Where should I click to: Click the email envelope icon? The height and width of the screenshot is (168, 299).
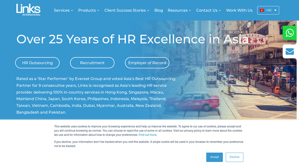click(x=289, y=52)
